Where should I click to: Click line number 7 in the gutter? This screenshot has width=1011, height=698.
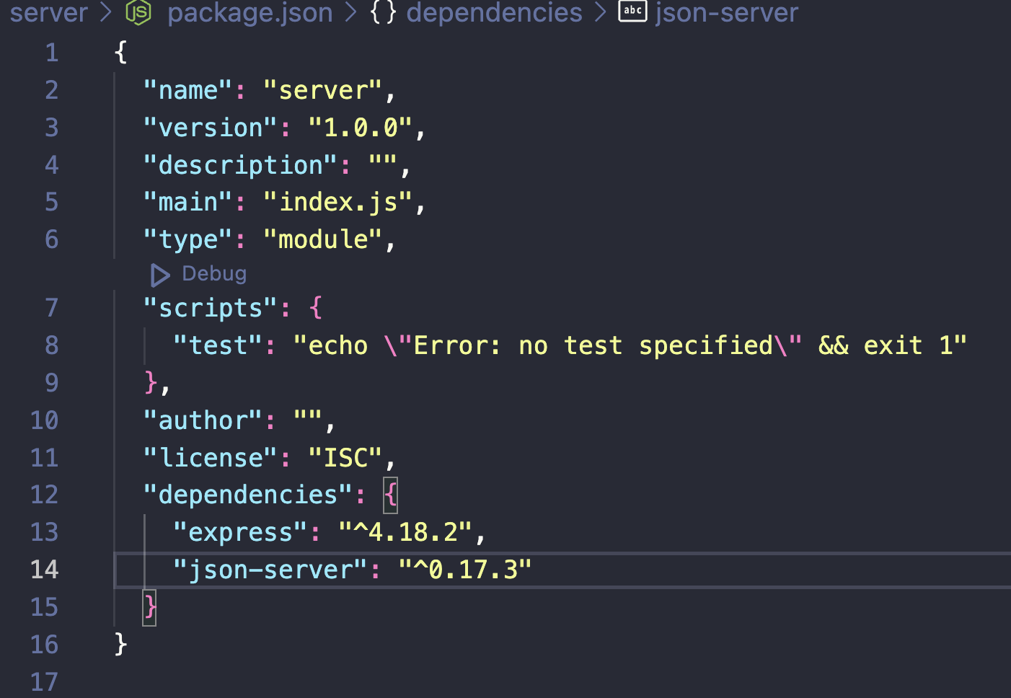click(x=51, y=308)
